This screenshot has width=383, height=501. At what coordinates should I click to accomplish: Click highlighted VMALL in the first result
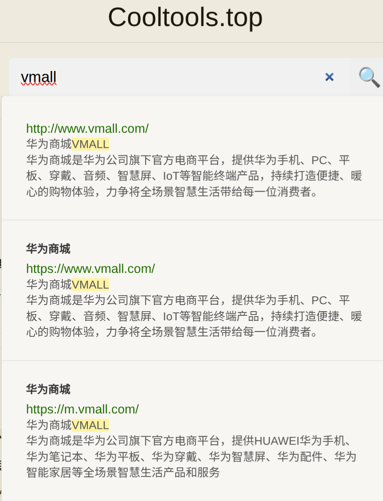click(x=91, y=144)
